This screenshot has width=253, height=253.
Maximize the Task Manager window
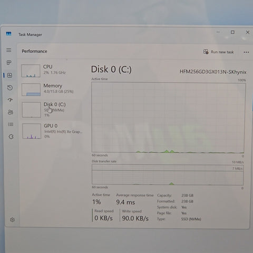tap(232, 32)
